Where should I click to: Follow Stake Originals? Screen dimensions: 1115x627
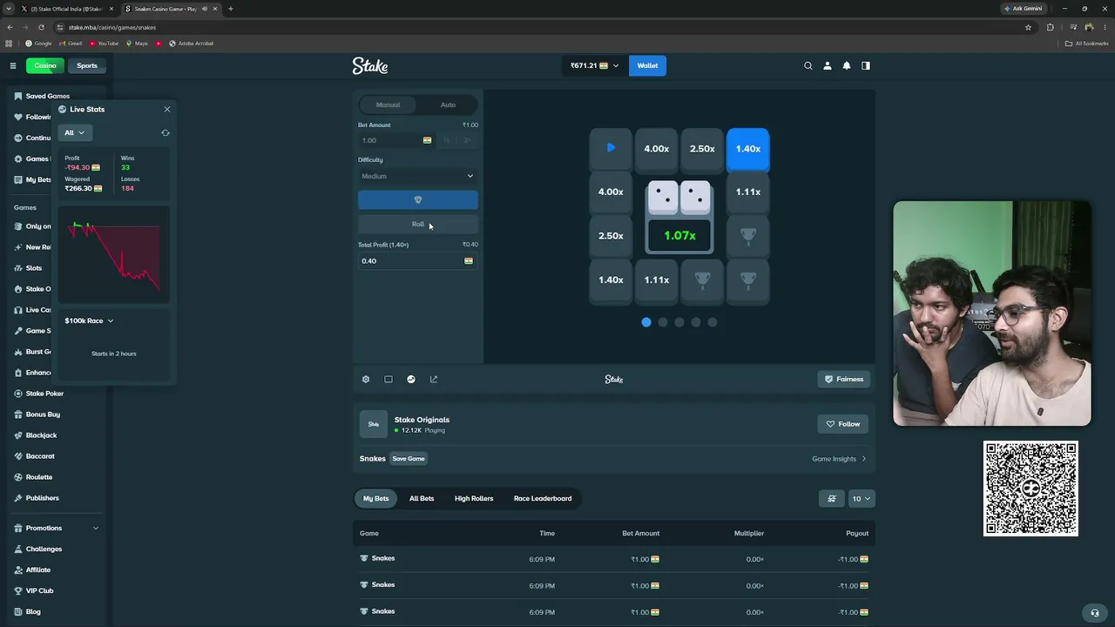tap(843, 424)
